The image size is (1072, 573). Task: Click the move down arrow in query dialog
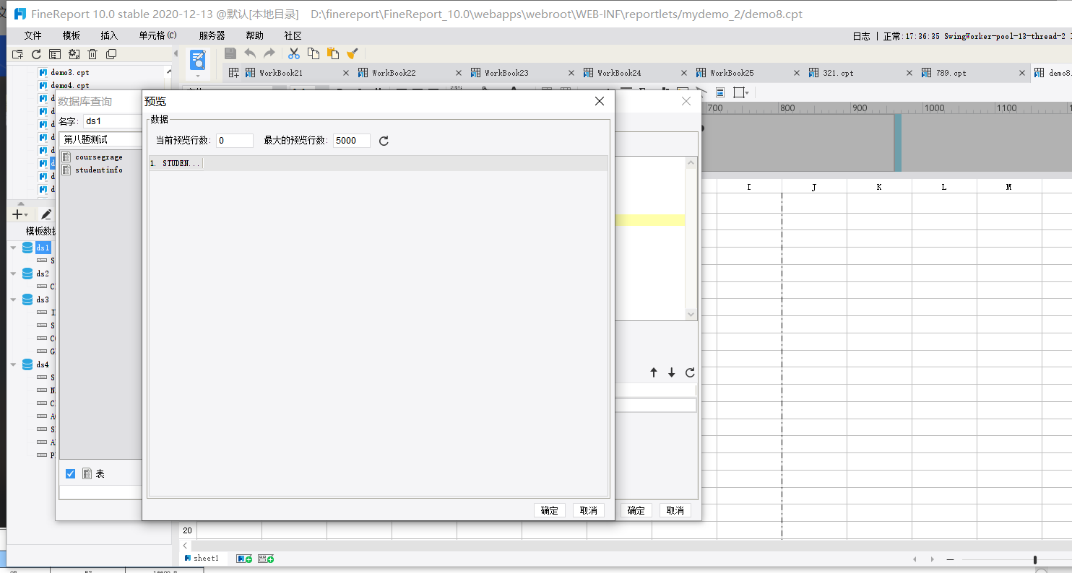coord(672,372)
